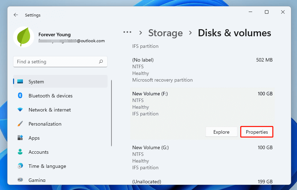
Task: Click Explore button for volume F:
Action: click(x=221, y=132)
